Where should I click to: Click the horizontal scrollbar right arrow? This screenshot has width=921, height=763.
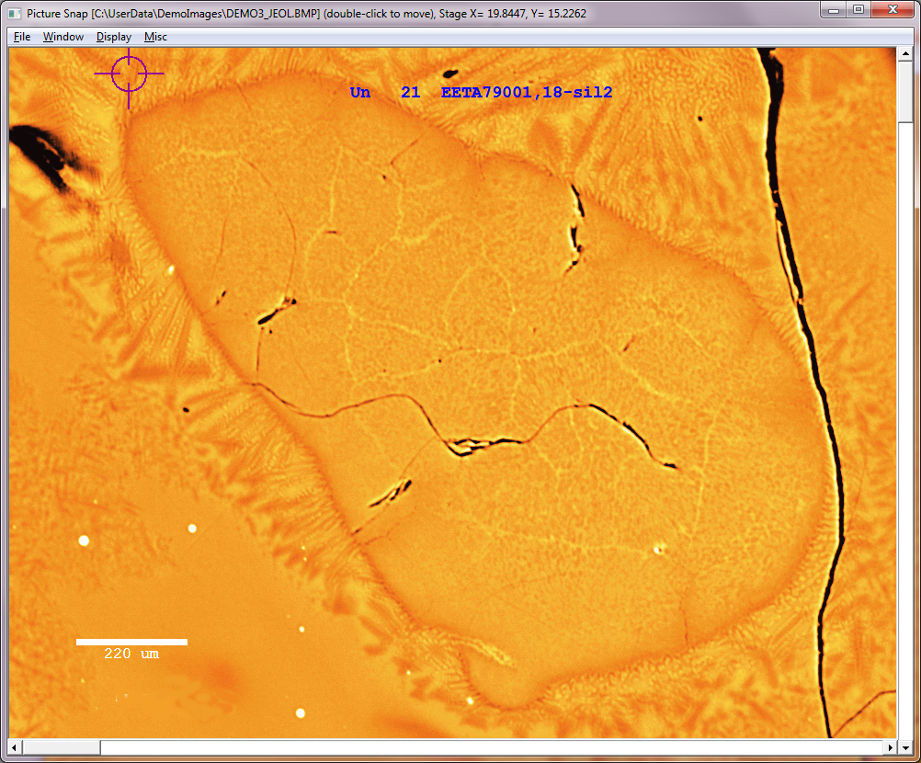coord(889,747)
